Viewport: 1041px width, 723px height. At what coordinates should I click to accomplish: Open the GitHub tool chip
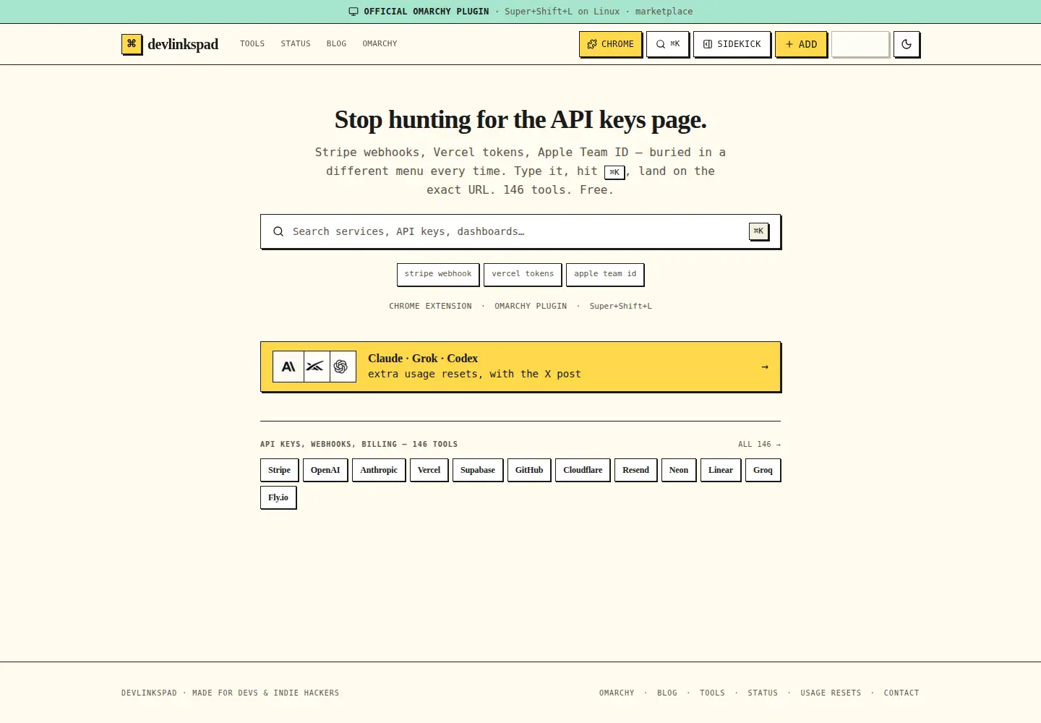(x=529, y=470)
